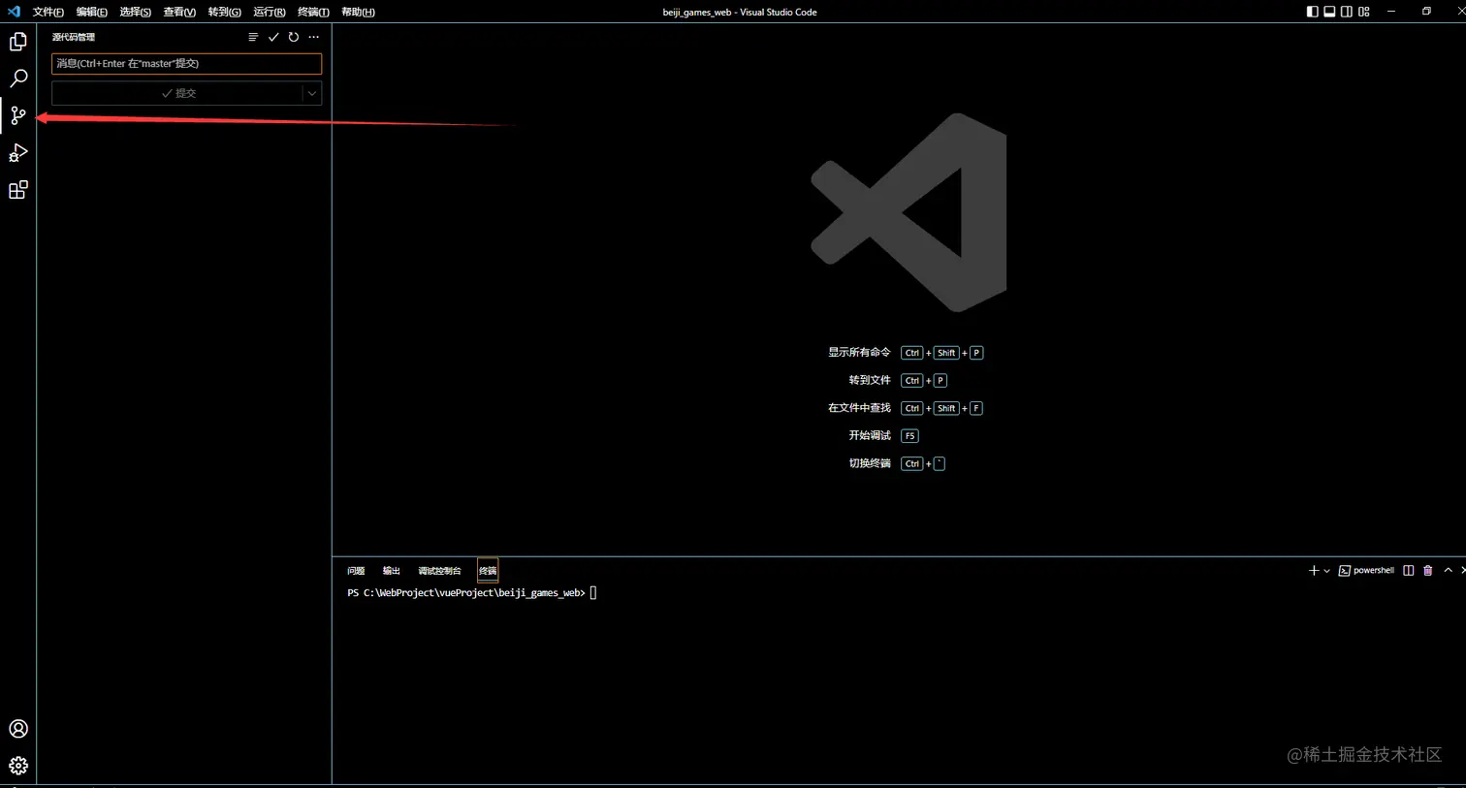The height and width of the screenshot is (788, 1466).
Task: Expand the commit button dropdown arrow
Action: coord(312,93)
